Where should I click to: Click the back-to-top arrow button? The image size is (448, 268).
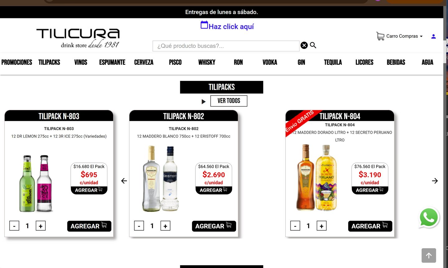429,256
